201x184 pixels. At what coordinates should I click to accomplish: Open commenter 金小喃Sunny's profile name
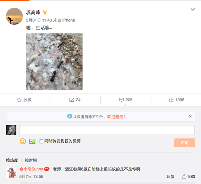(x=31, y=169)
